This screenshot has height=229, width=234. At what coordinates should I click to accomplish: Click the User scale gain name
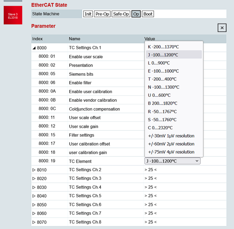pos(83,126)
